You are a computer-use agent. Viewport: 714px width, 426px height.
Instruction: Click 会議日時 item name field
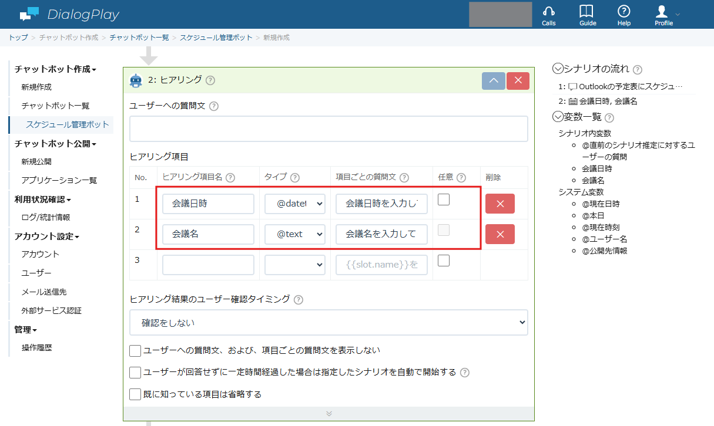209,204
